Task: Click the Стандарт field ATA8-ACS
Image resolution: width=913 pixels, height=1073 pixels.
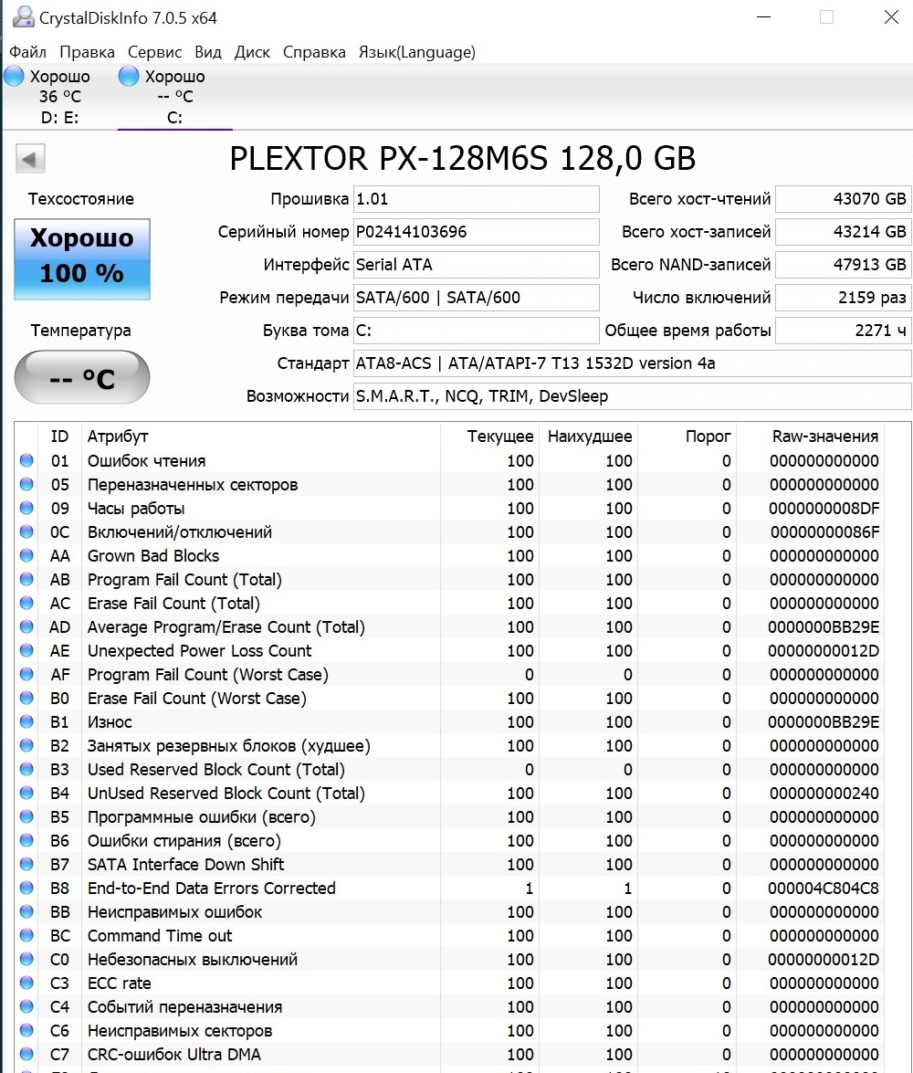Action: pyautogui.click(x=633, y=363)
